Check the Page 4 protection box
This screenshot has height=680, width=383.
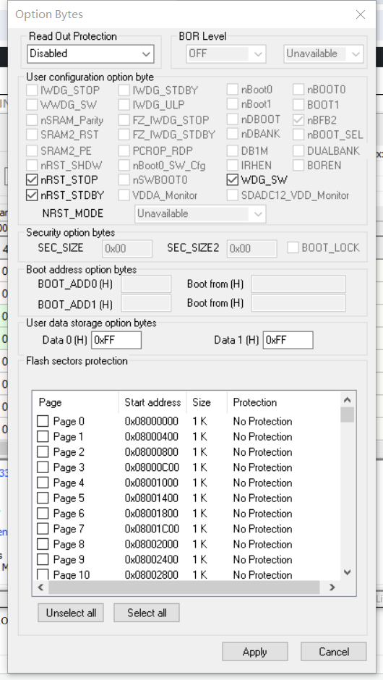[43, 483]
